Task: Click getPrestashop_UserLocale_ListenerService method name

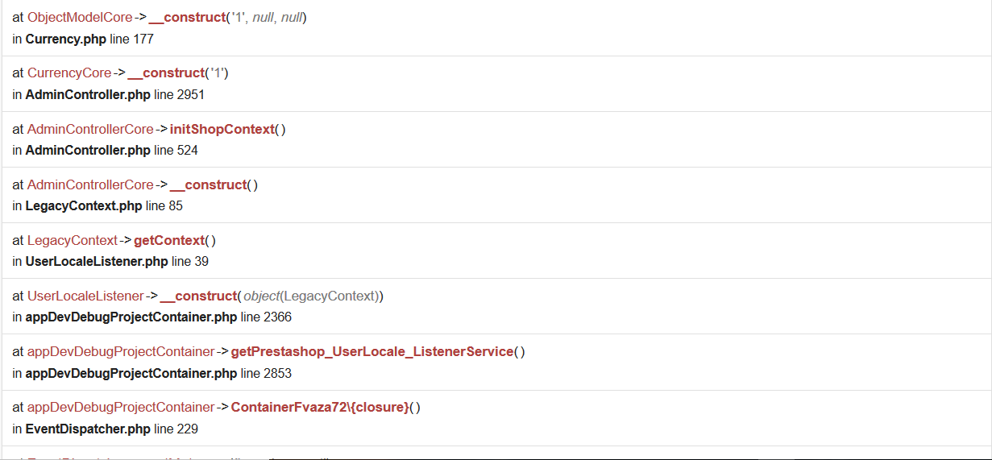Action: pyautogui.click(x=372, y=351)
